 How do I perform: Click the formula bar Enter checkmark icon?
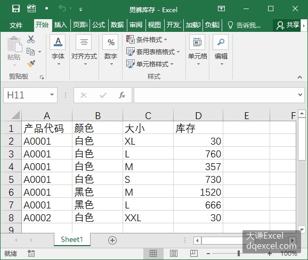coord(103,95)
